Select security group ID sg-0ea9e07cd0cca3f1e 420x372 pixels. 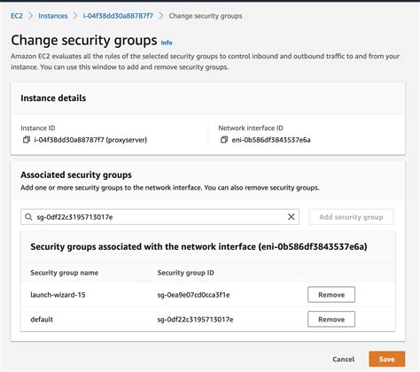tap(193, 295)
